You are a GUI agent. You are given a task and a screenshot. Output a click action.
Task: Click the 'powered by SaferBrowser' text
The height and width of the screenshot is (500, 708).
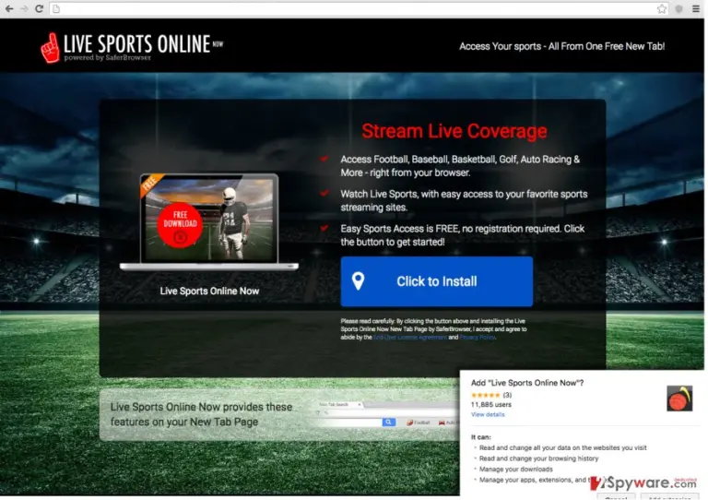click(108, 58)
